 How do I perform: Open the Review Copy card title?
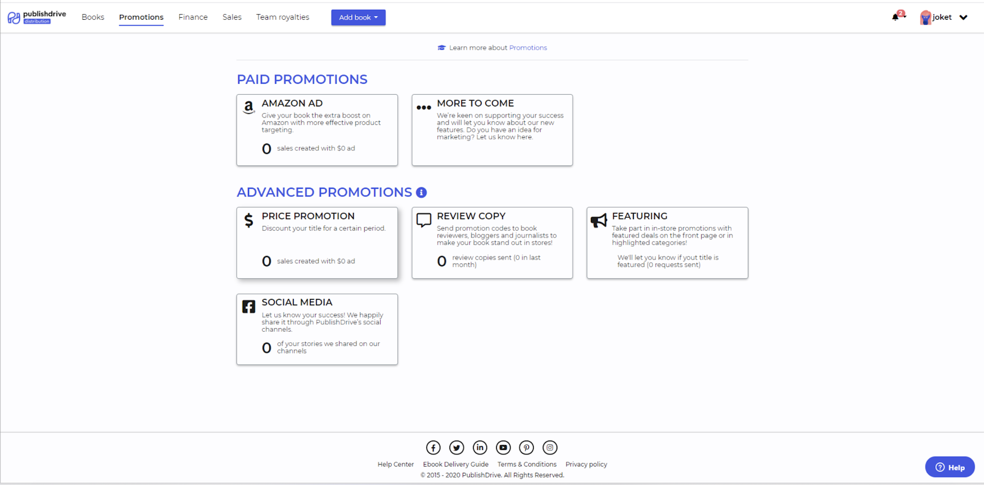coord(471,216)
